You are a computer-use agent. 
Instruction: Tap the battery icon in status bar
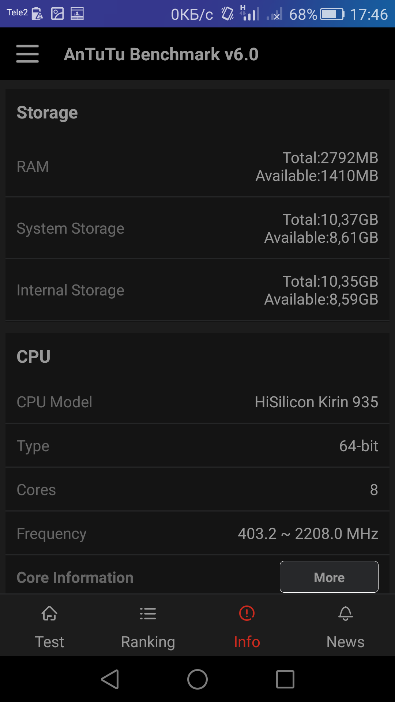pyautogui.click(x=332, y=14)
